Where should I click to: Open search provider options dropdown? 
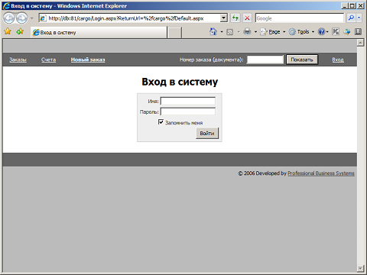(x=359, y=18)
